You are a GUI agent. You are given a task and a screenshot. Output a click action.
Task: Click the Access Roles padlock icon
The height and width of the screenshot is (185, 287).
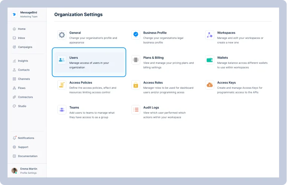click(136, 85)
